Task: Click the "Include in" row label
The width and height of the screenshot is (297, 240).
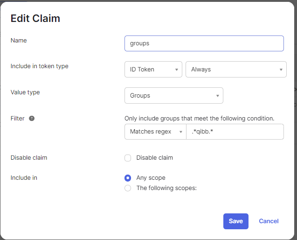Action: click(24, 178)
